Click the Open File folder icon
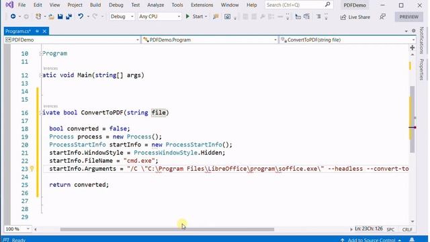 [51, 17]
